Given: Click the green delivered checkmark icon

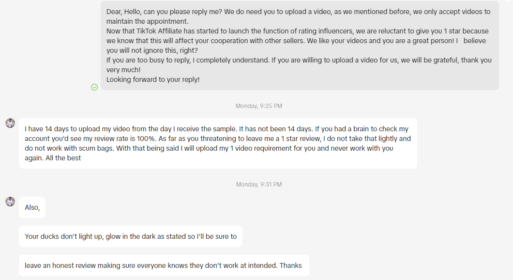Looking at the screenshot, I should (94, 87).
